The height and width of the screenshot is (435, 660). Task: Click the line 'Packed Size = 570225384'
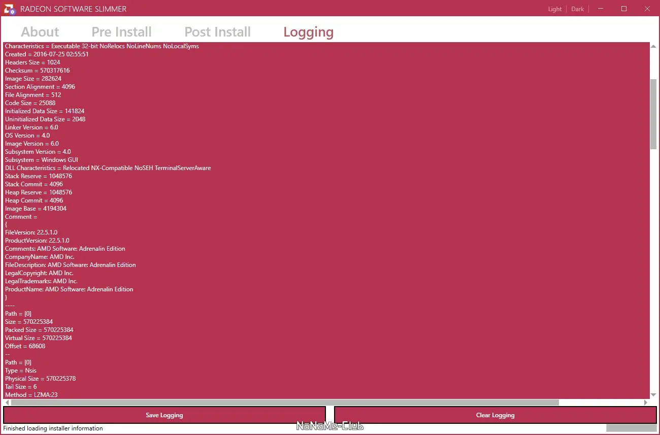[39, 330]
